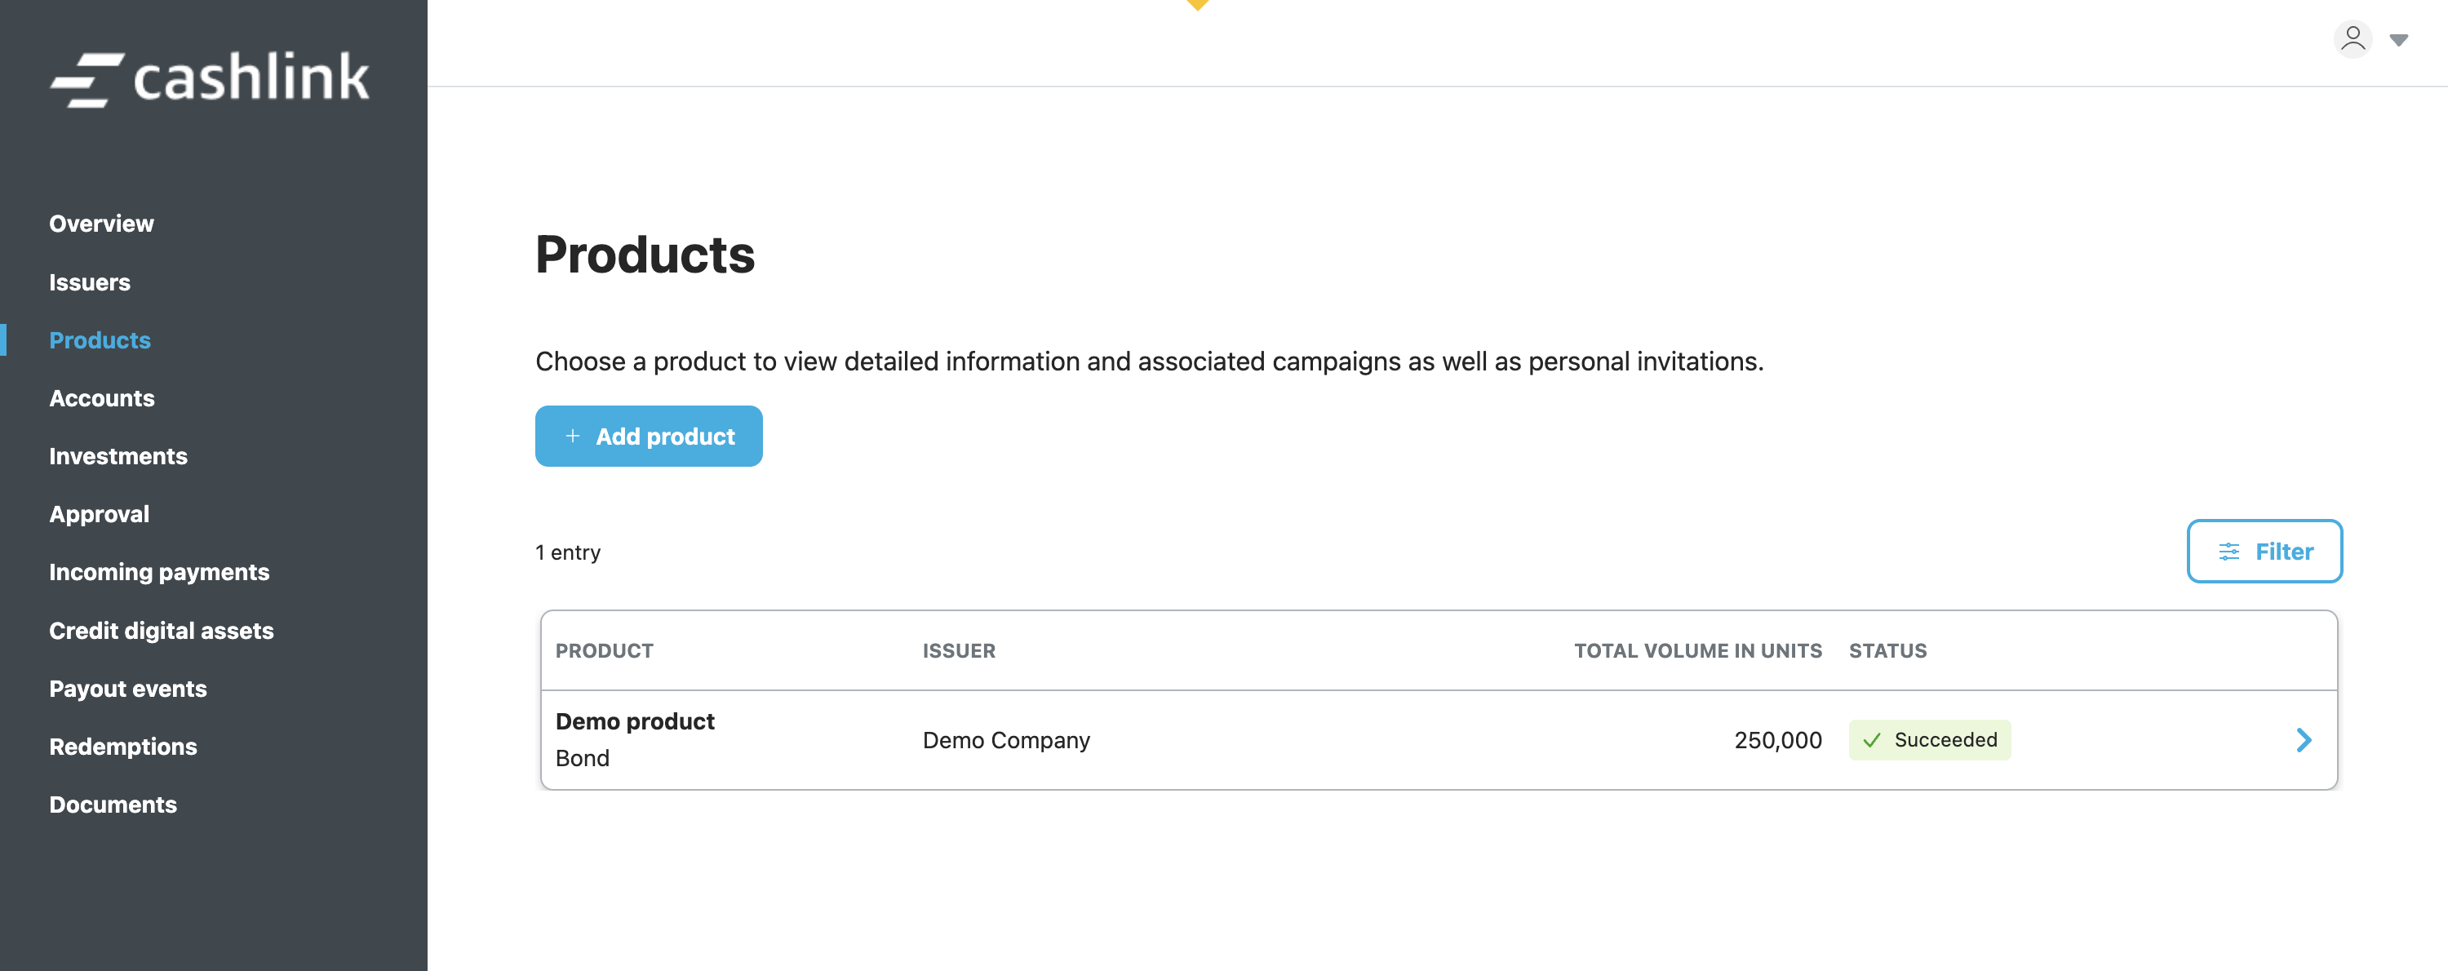This screenshot has height=971, width=2448.
Task: Open the Investments page
Action: (x=118, y=456)
